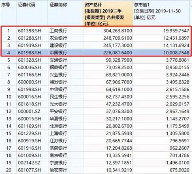Click the 北京银行 name cell
192x174 pixels.
[x=58, y=126]
